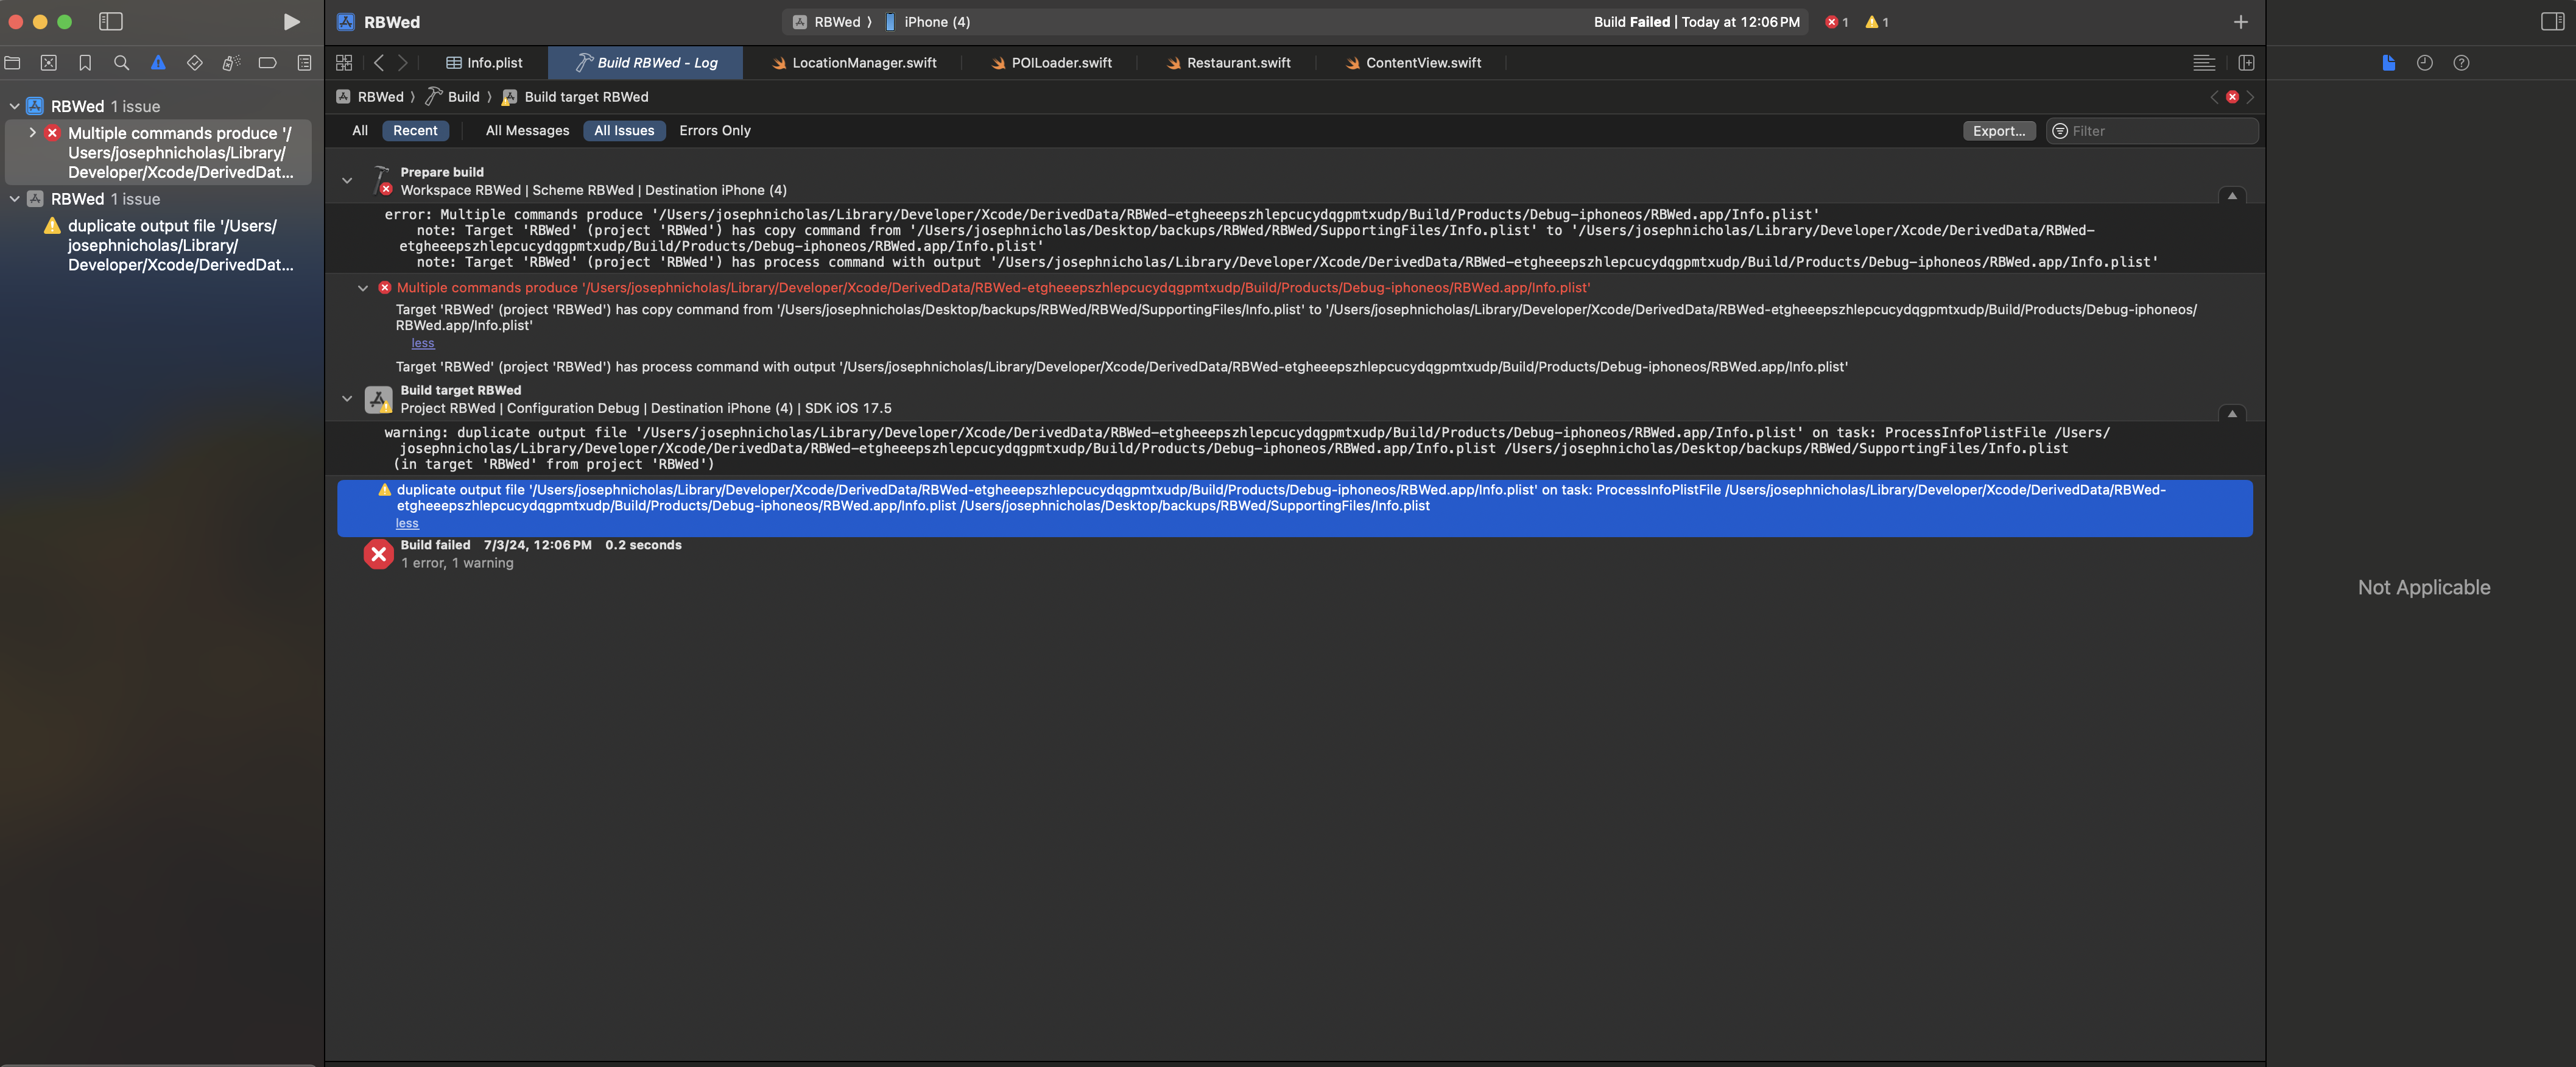Open the Test navigator diamond icon

194,63
